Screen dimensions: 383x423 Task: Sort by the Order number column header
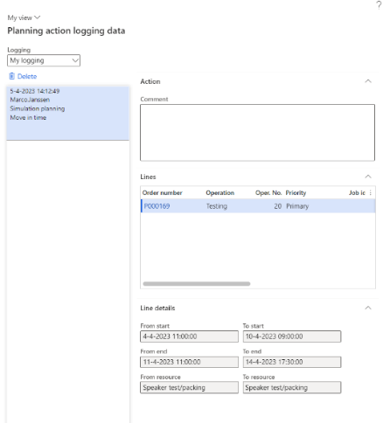click(162, 193)
